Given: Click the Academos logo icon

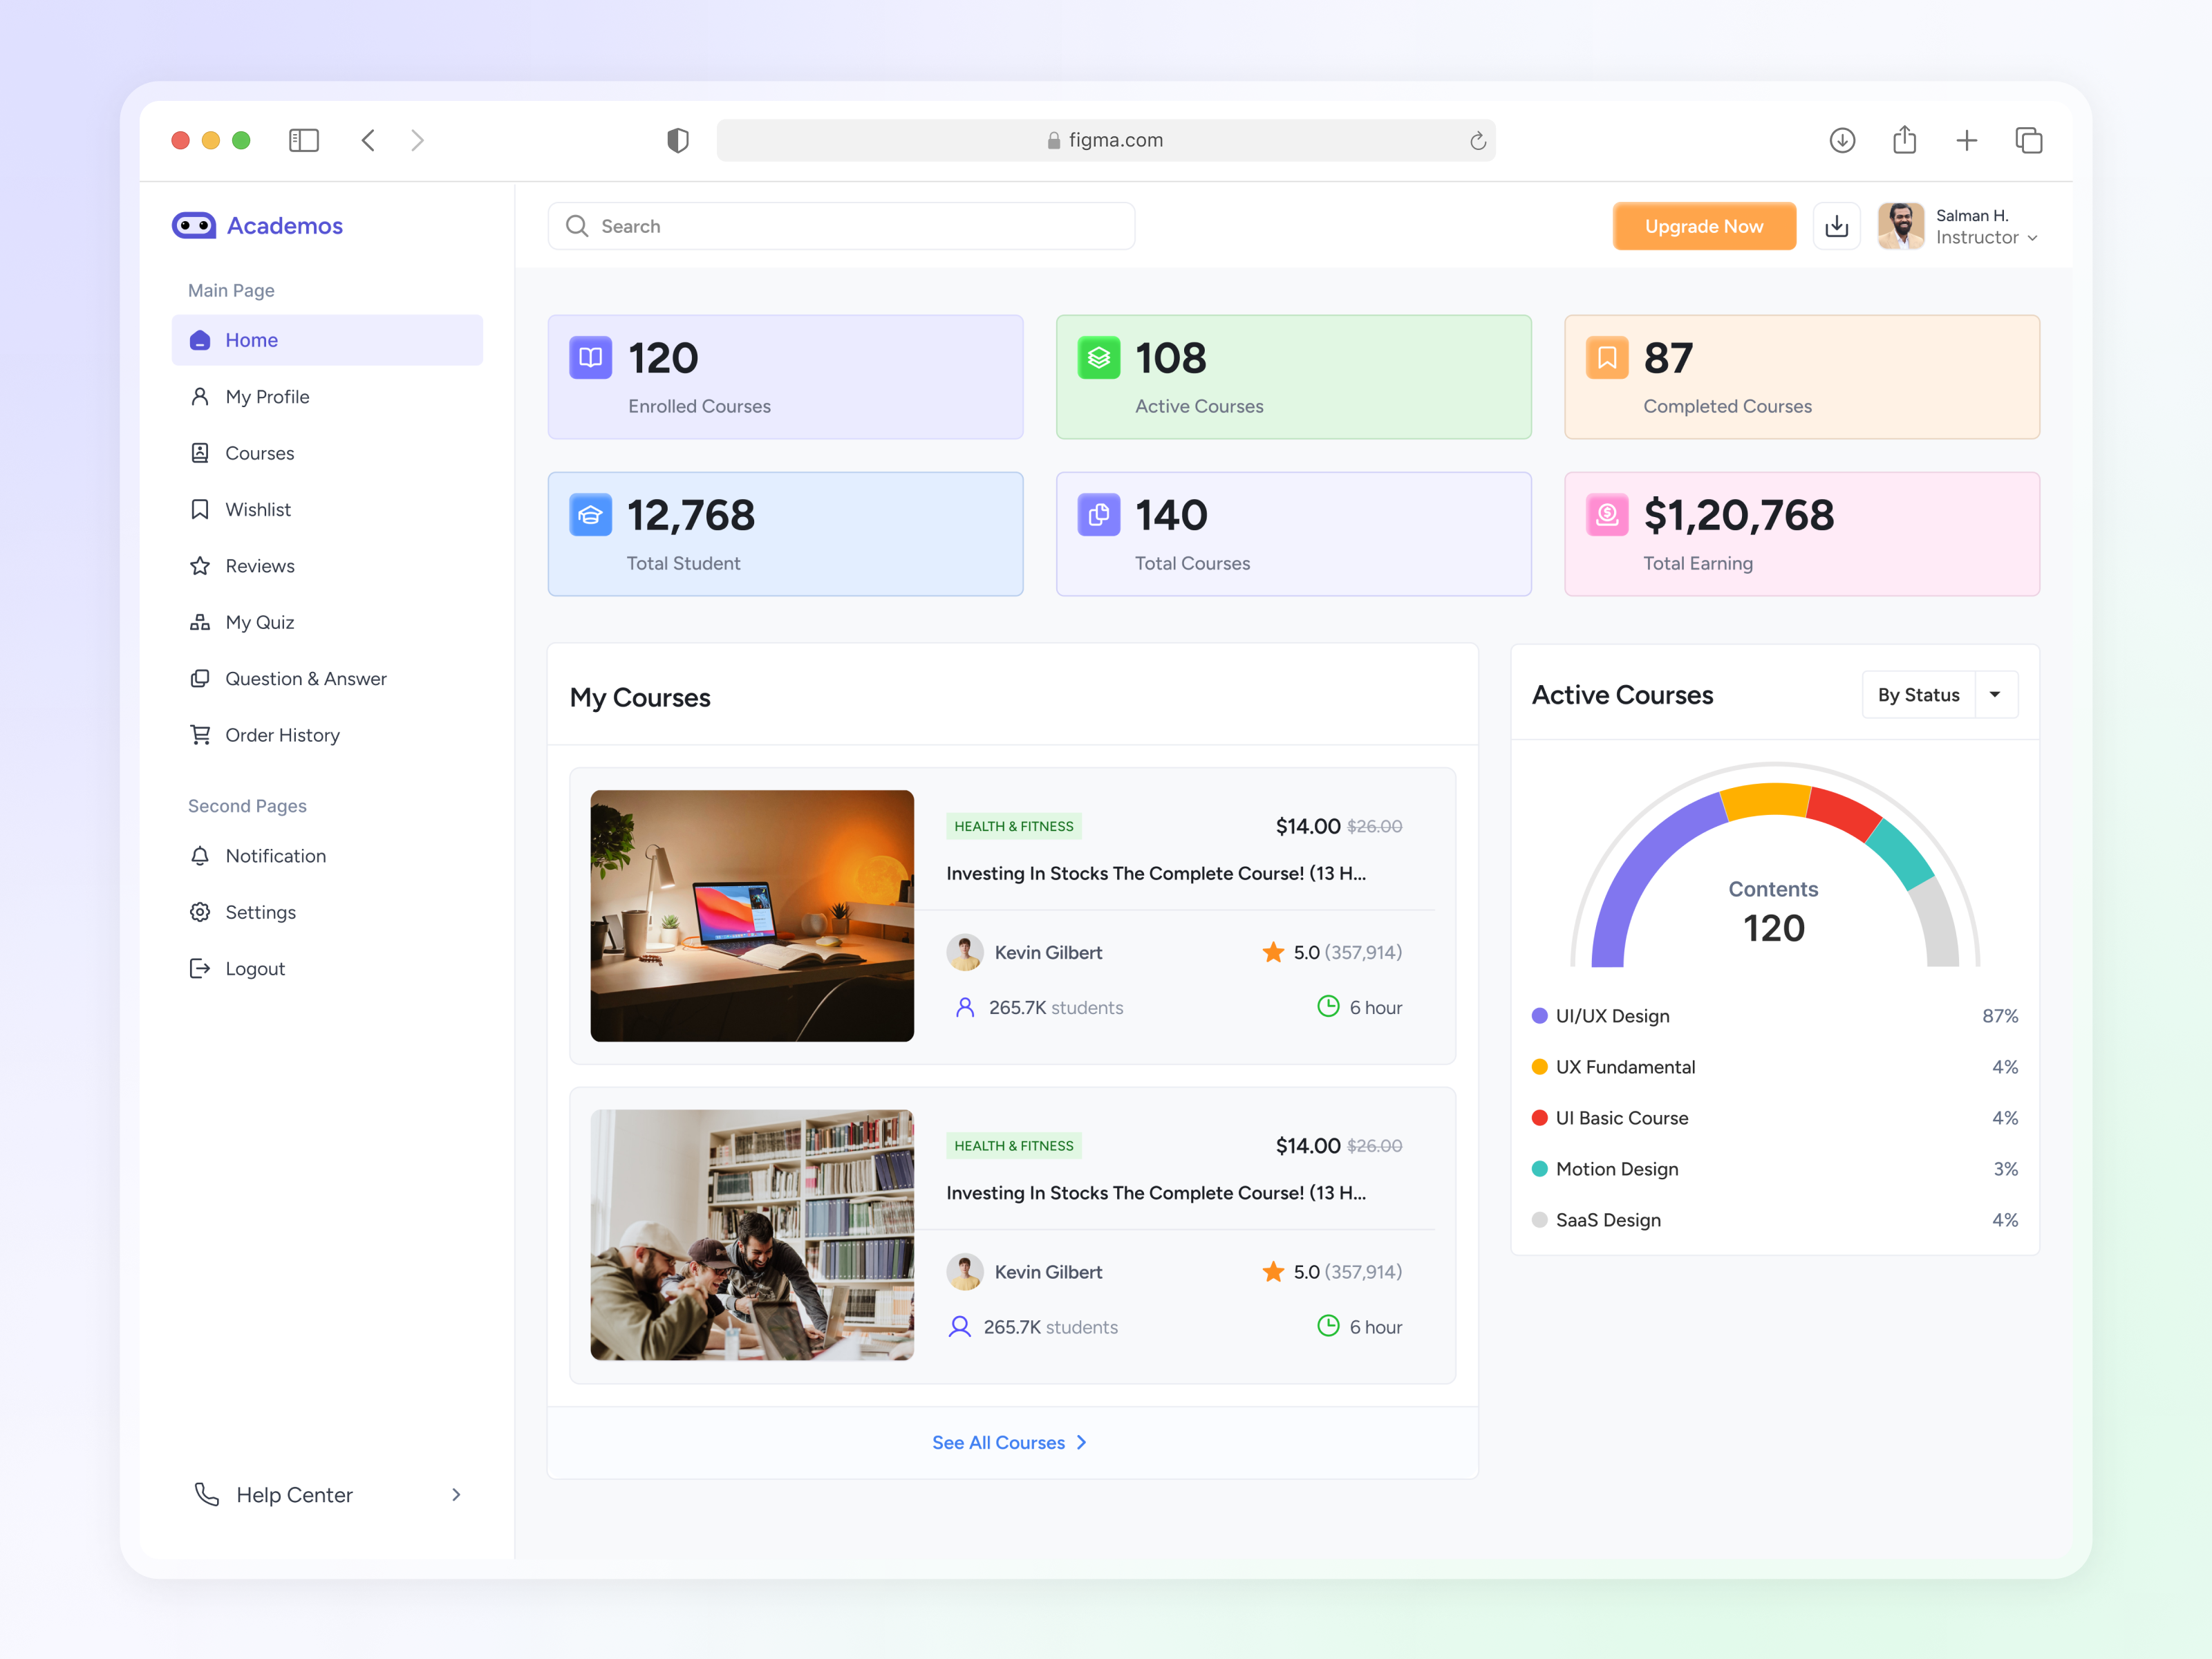Looking at the screenshot, I should pyautogui.click(x=194, y=226).
